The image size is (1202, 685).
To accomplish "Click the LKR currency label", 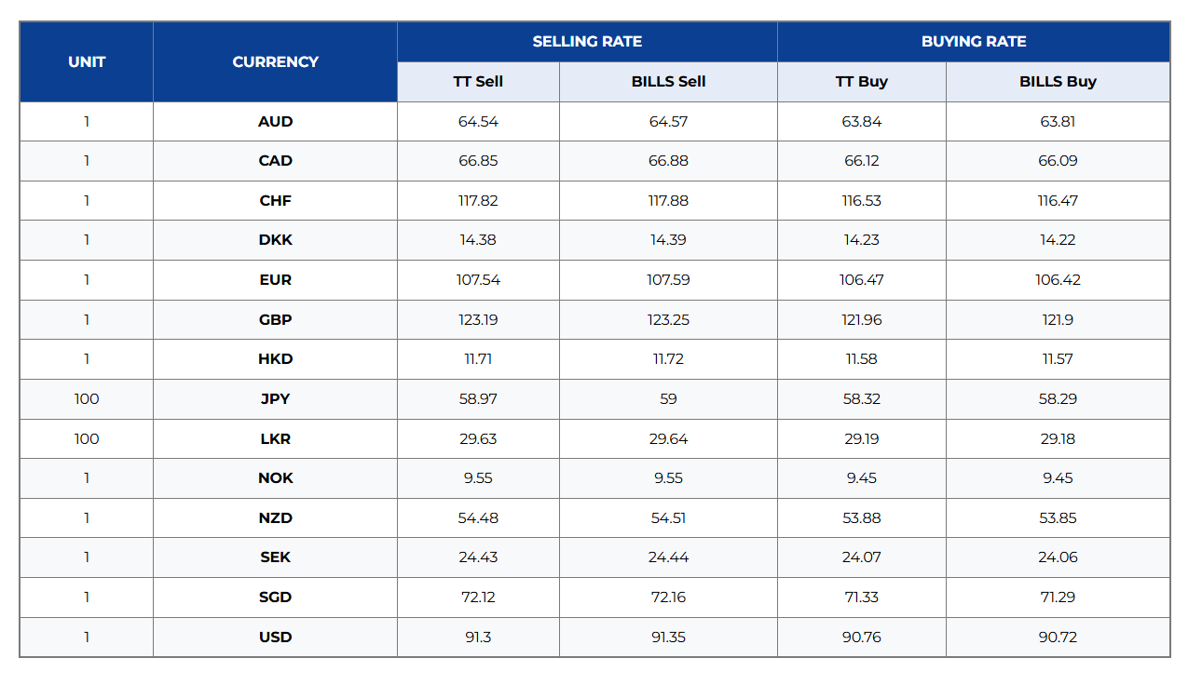I will tap(275, 439).
